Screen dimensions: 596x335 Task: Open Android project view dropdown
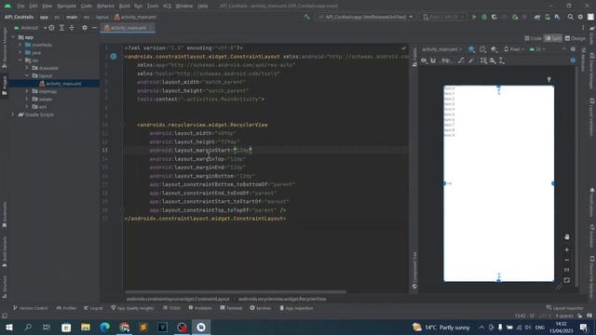pos(30,28)
